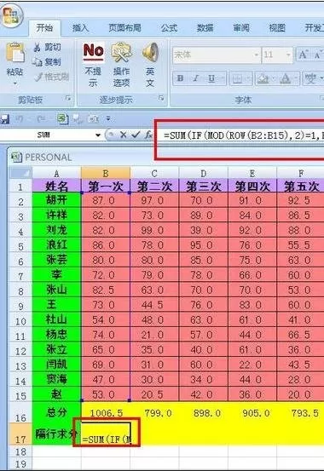
Task: Click the 粘贴 paste clipboard icon
Action: coord(15,53)
